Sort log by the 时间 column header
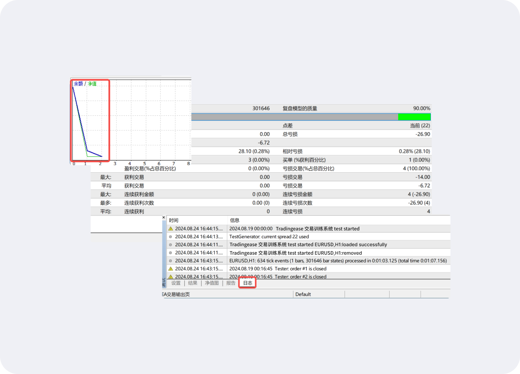 pyautogui.click(x=174, y=220)
